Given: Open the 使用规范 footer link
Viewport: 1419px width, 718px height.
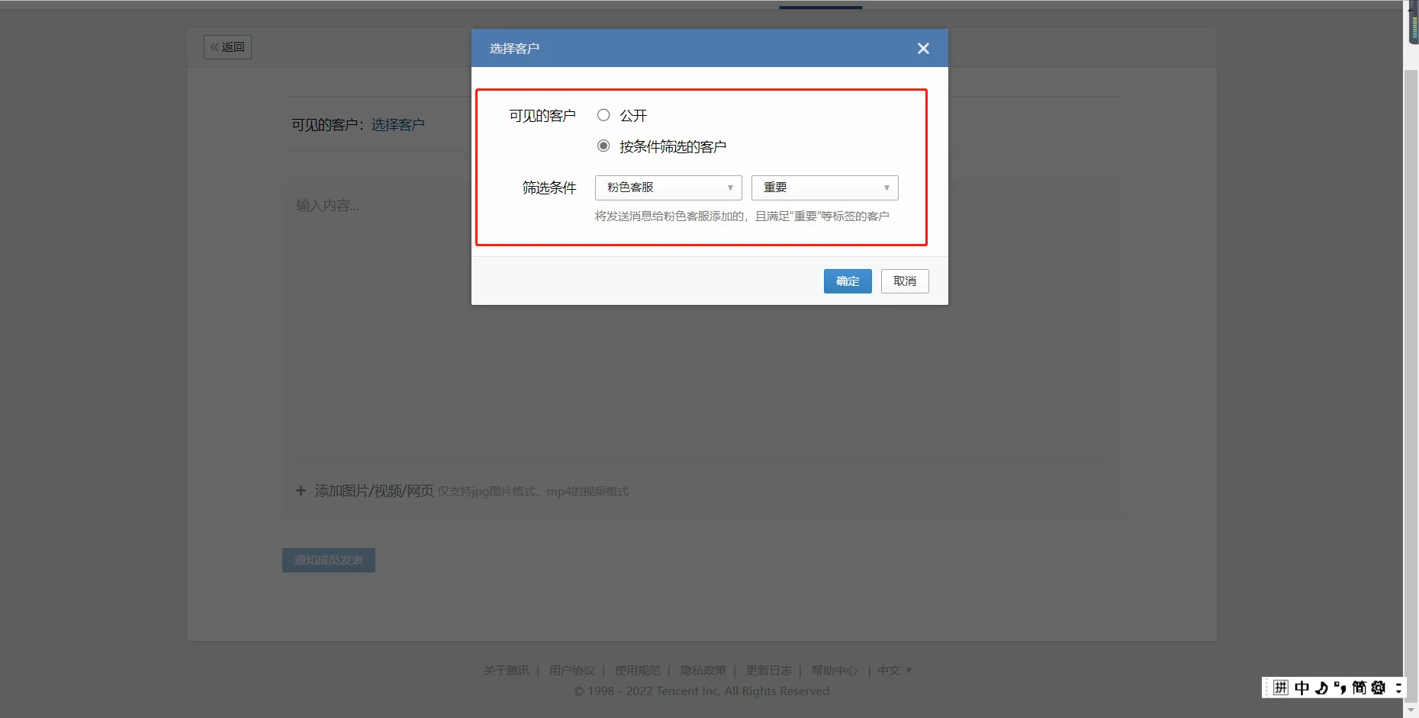Looking at the screenshot, I should pyautogui.click(x=637, y=671).
